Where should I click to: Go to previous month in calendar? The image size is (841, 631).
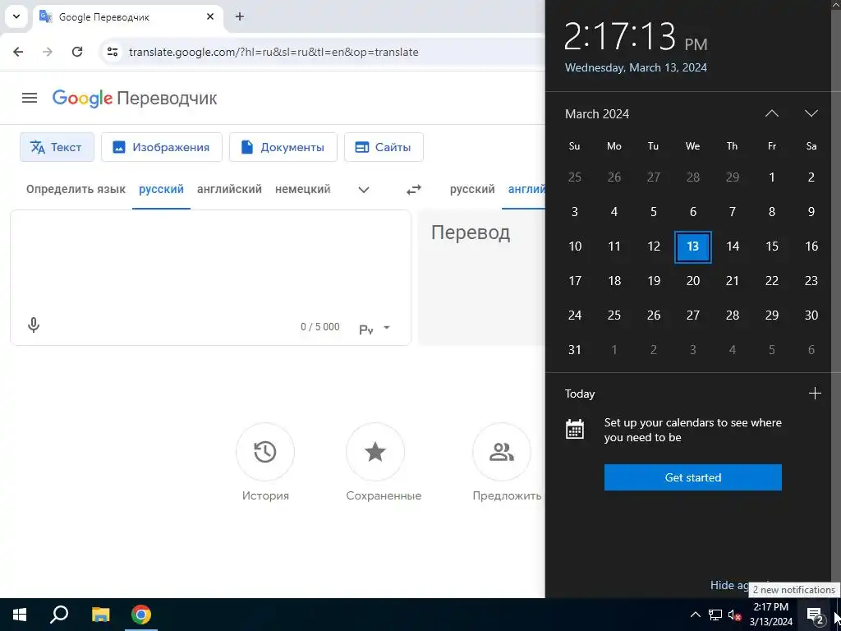(772, 113)
